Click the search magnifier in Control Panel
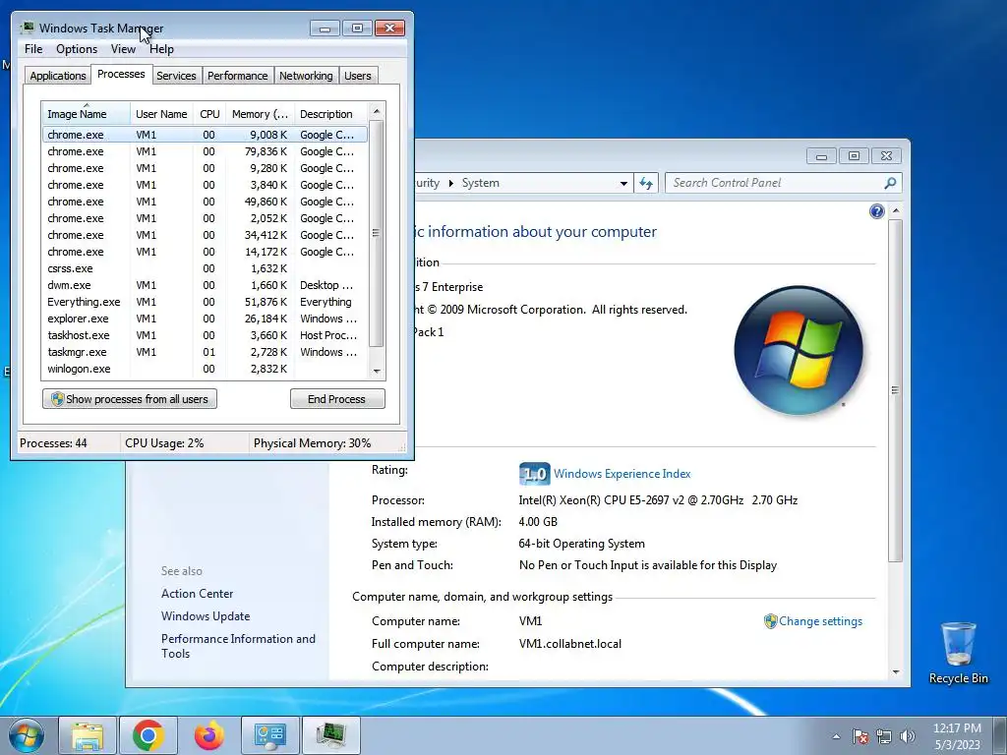Screen dimensions: 1007x755 click(x=890, y=183)
